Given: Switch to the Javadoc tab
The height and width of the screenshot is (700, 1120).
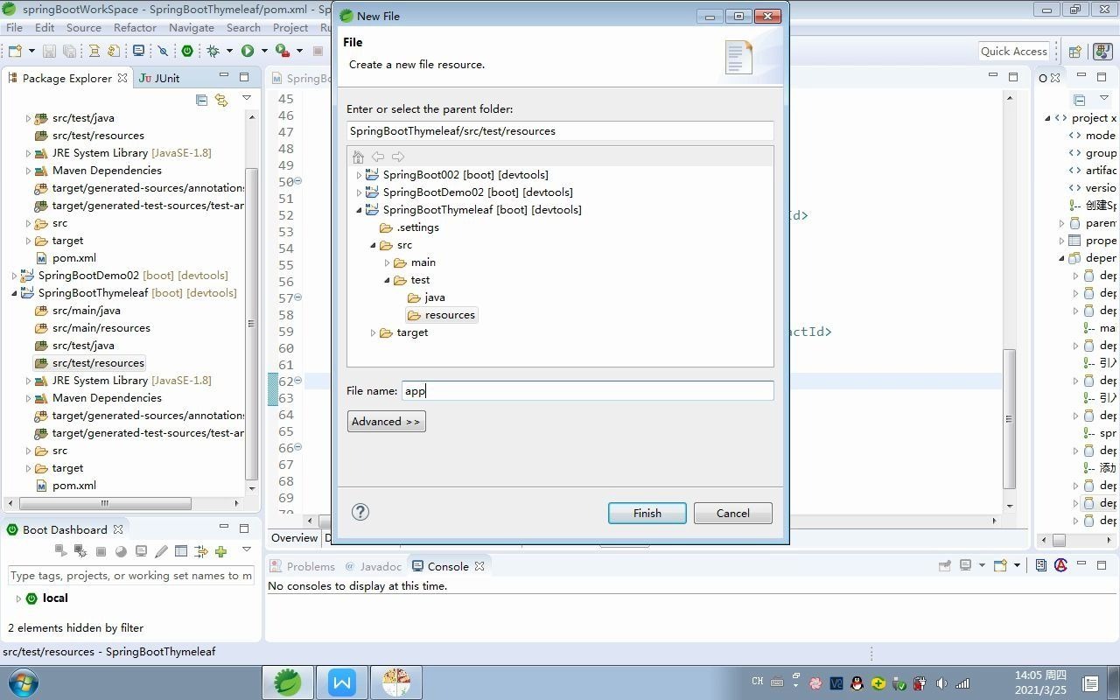Looking at the screenshot, I should [x=374, y=566].
